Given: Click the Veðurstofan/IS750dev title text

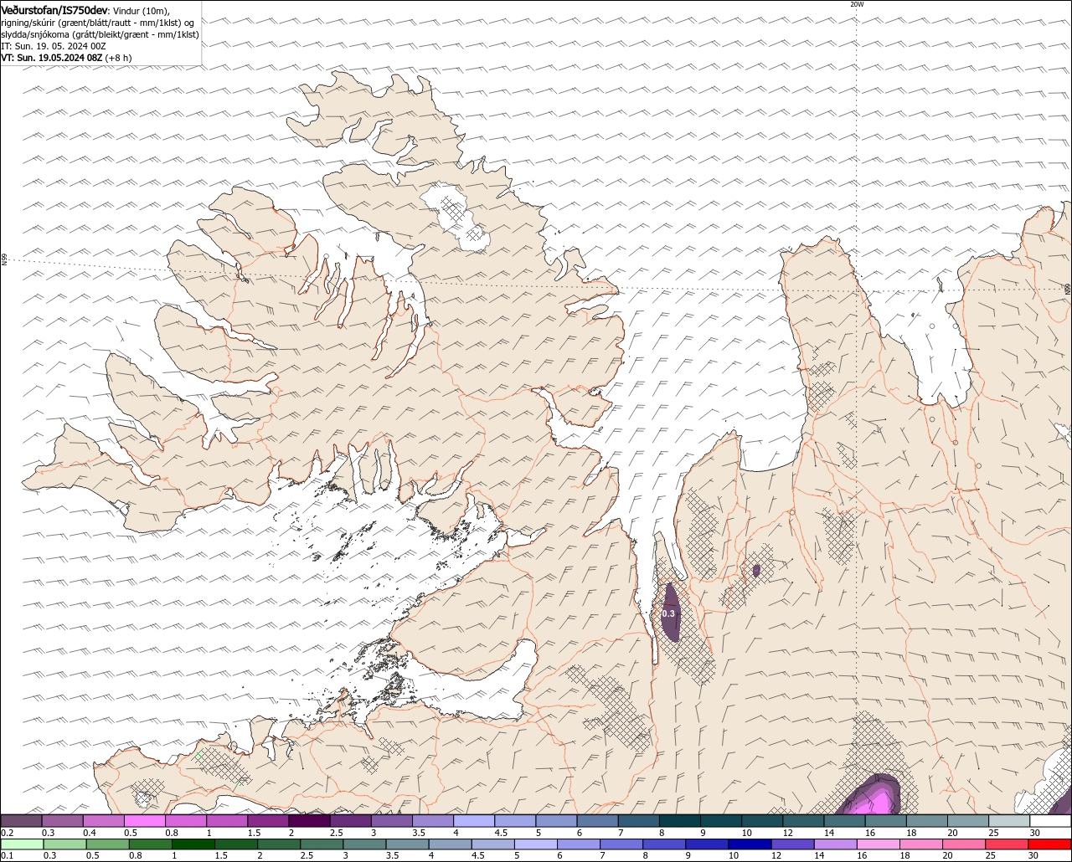Looking at the screenshot, I should coord(54,10).
